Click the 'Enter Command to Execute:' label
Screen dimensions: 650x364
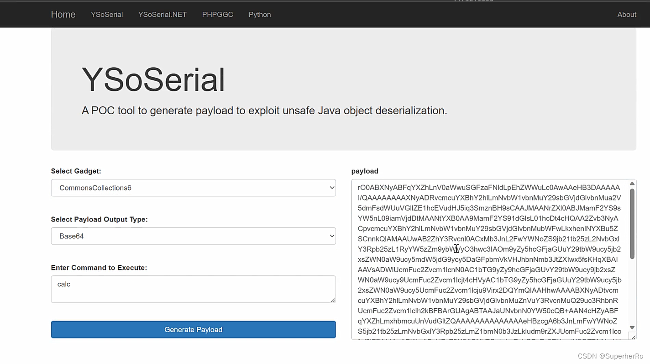99,268
